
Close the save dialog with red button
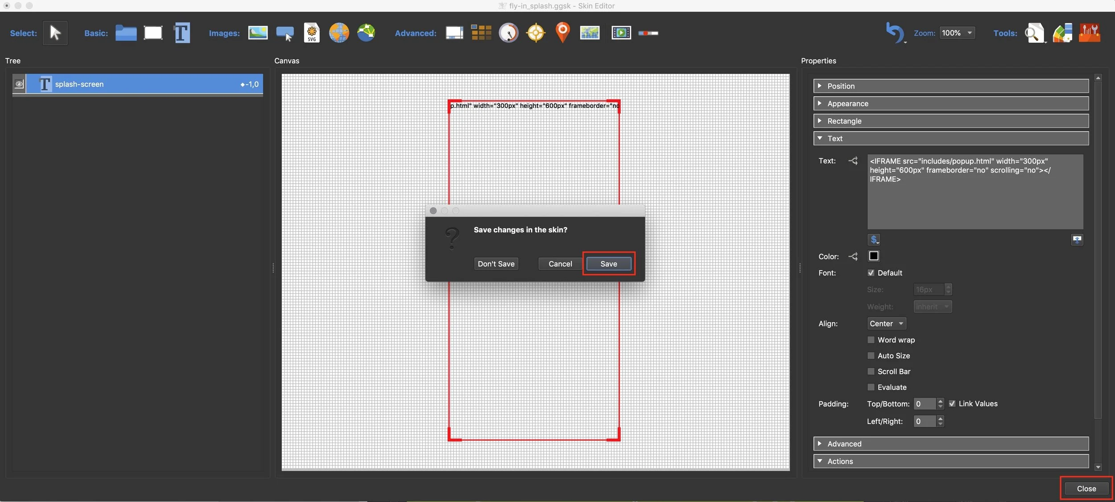coord(433,210)
